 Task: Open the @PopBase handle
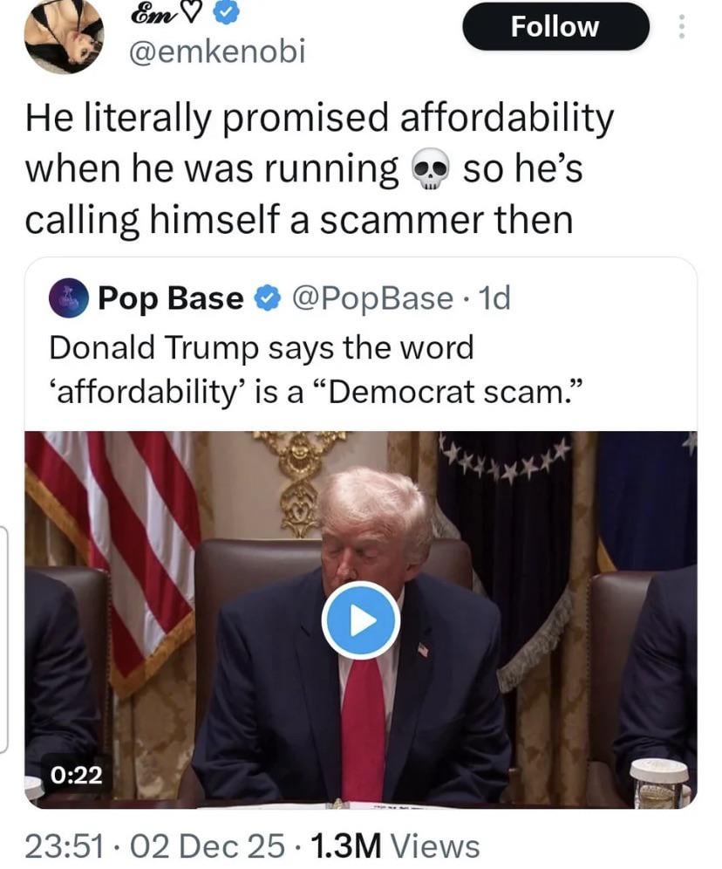(371, 298)
